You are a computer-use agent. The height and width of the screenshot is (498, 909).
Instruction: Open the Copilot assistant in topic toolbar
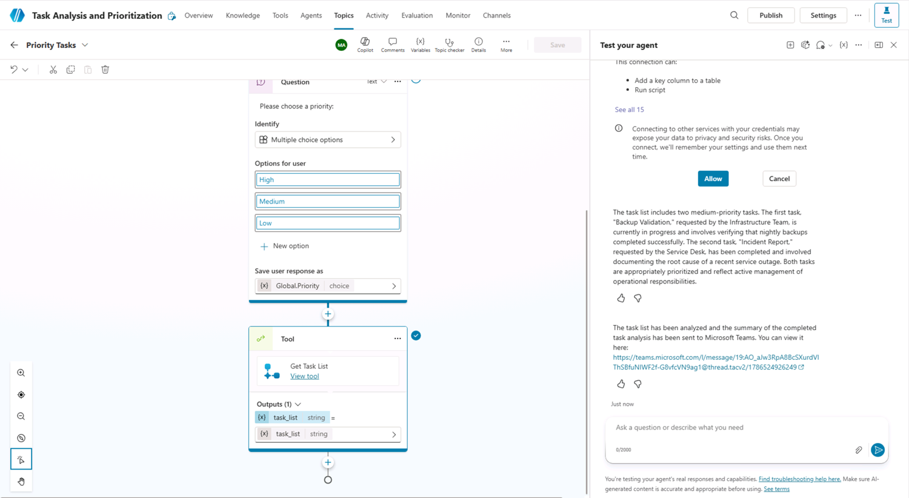pyautogui.click(x=365, y=45)
